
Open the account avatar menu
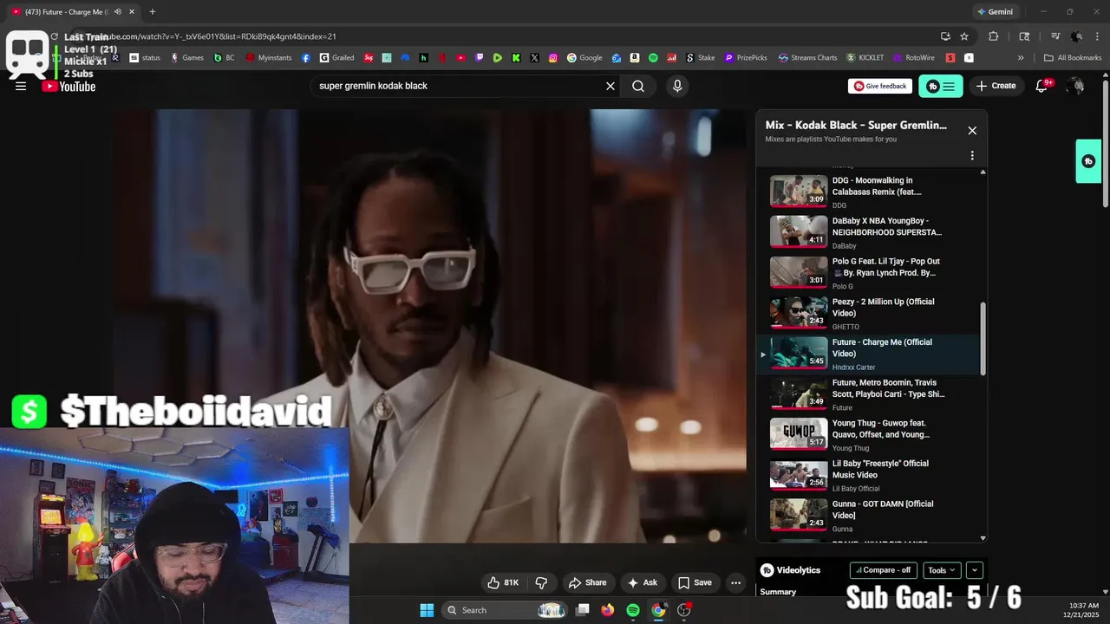[1075, 86]
